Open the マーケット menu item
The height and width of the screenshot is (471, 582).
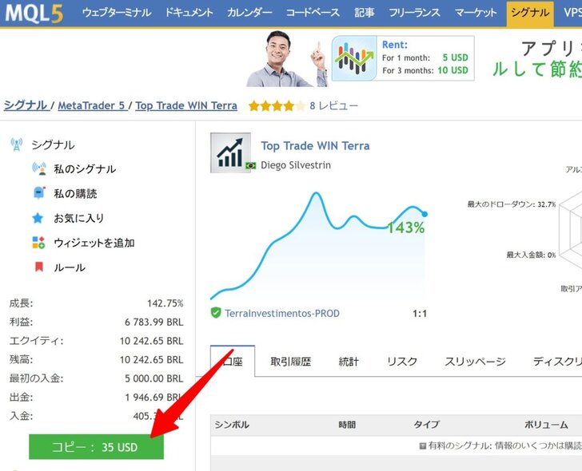click(476, 13)
